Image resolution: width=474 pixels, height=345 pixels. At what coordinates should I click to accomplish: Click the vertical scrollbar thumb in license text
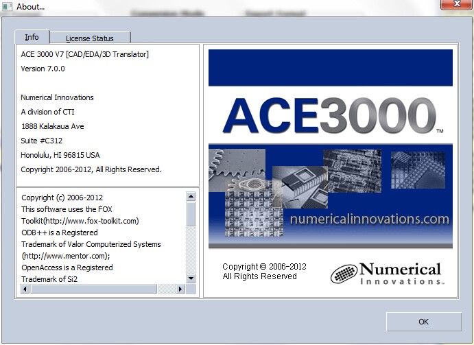pos(191,214)
